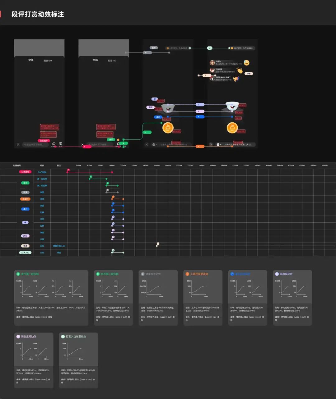Open the 金币第一段位移 curve card

tap(51, 298)
